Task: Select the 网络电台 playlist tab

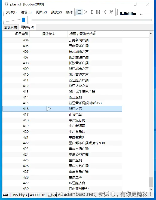Action: click(27, 27)
